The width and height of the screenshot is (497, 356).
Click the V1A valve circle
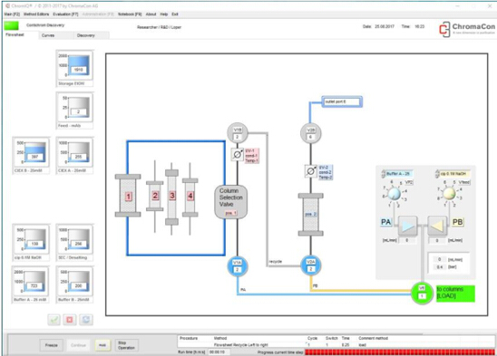pyautogui.click(x=238, y=266)
